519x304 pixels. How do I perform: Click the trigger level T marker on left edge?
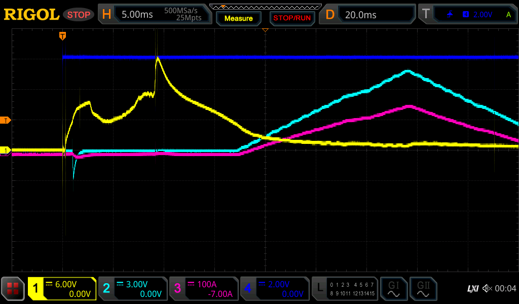coord(6,120)
